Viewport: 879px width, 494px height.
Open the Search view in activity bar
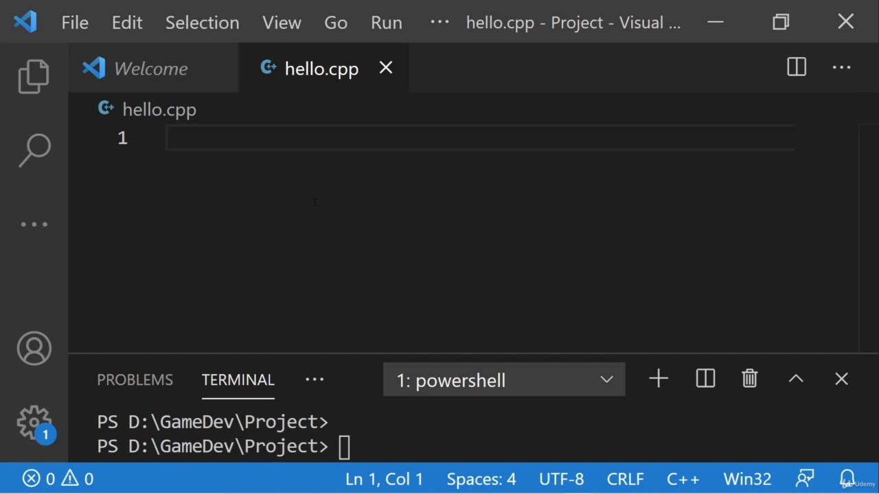pyautogui.click(x=34, y=150)
